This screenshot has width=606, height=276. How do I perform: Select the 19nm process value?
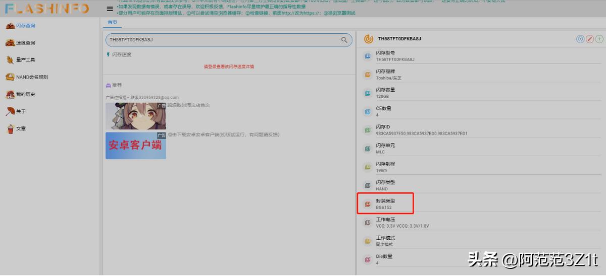(381, 170)
